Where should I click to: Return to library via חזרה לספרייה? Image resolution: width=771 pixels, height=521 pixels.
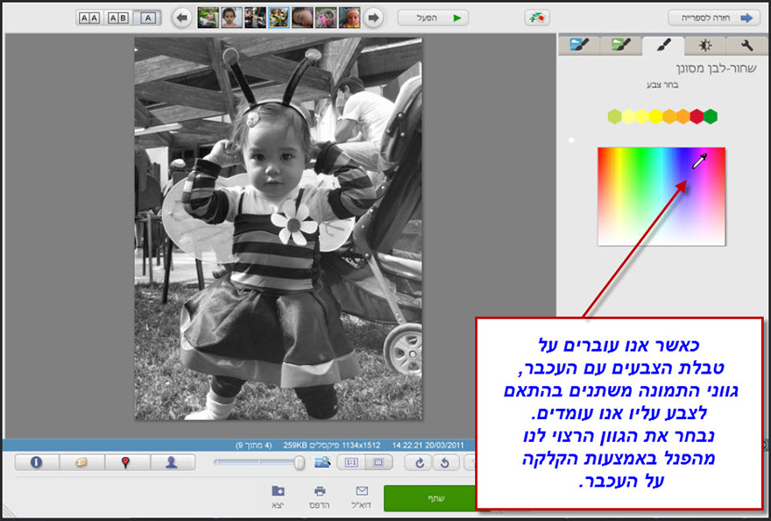pyautogui.click(x=715, y=17)
